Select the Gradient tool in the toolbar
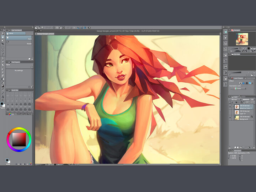The image size is (256, 192). point(2,86)
